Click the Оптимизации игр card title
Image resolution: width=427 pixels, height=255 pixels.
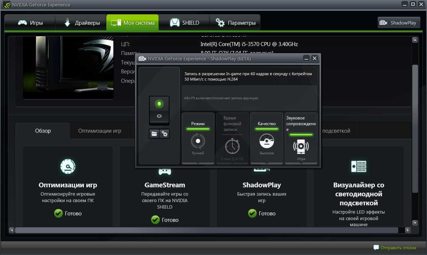pos(68,185)
